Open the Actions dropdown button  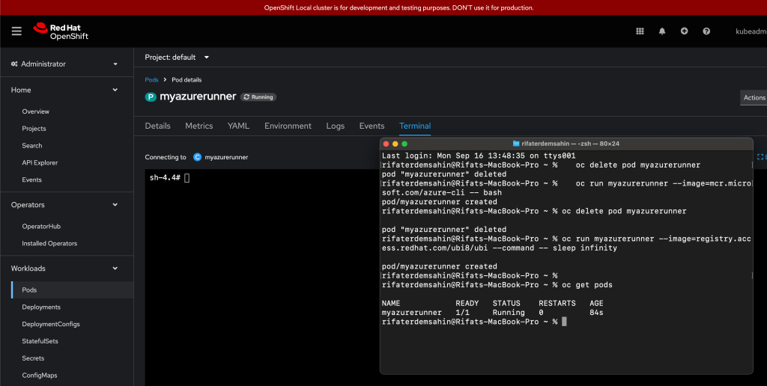[x=754, y=98]
